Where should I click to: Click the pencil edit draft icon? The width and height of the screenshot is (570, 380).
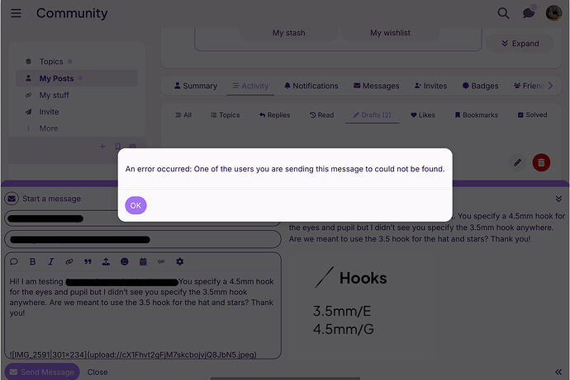(x=517, y=162)
